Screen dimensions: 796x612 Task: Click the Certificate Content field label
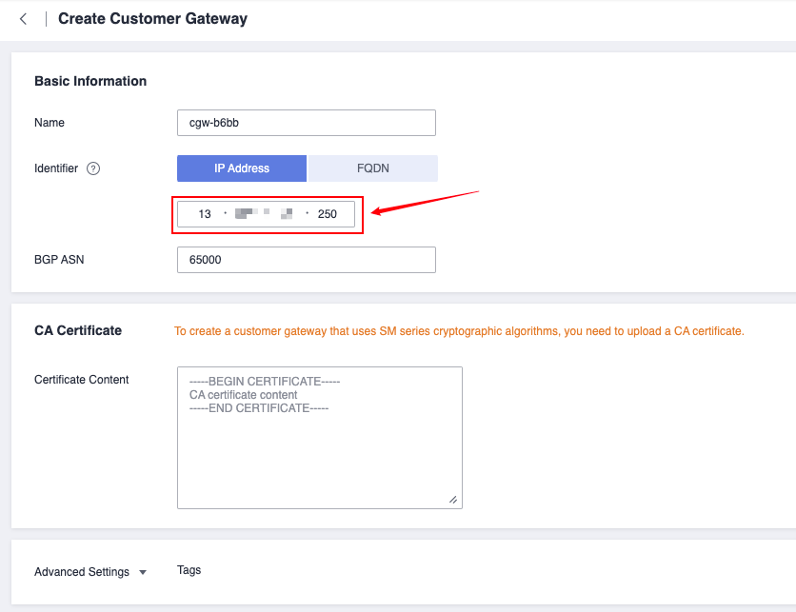[x=81, y=380]
